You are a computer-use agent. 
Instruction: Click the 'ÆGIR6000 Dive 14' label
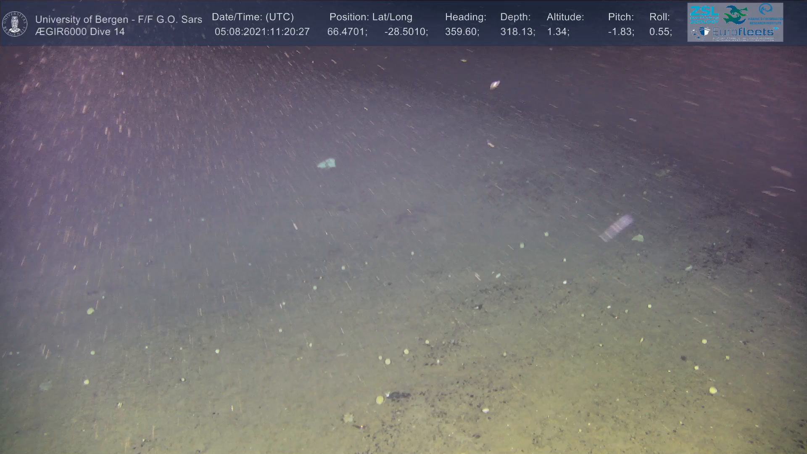(80, 32)
